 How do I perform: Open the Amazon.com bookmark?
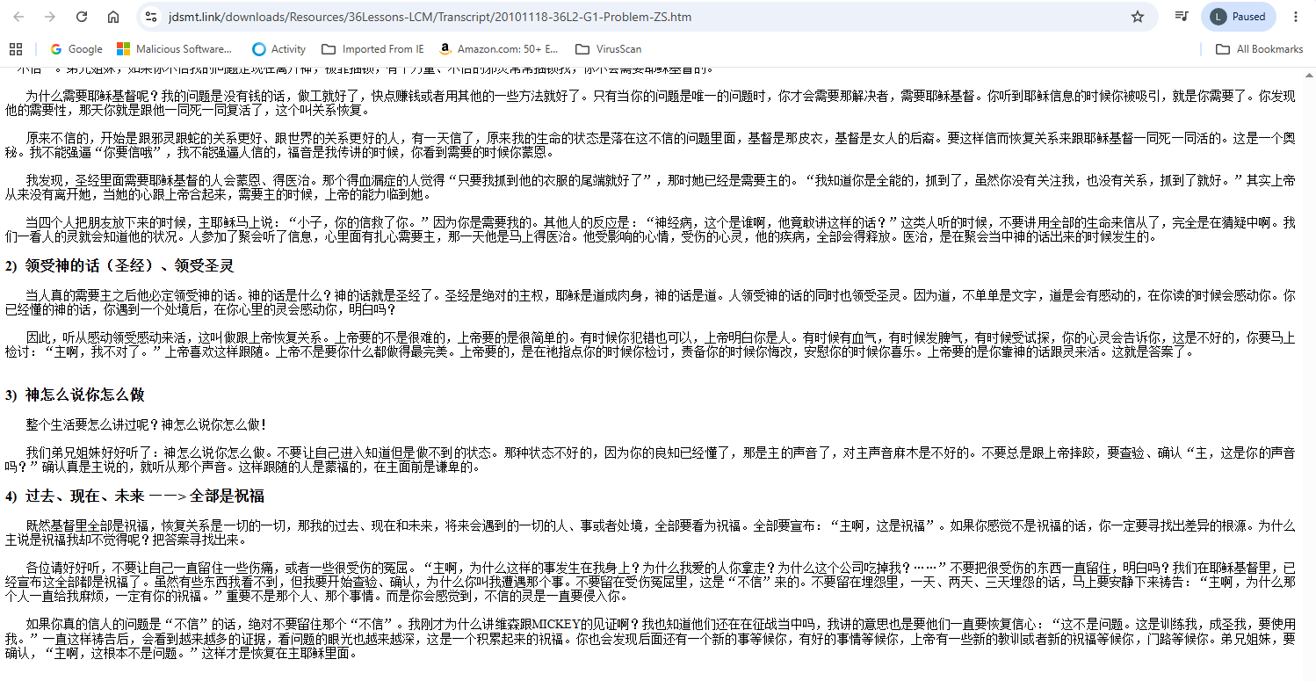[x=498, y=49]
